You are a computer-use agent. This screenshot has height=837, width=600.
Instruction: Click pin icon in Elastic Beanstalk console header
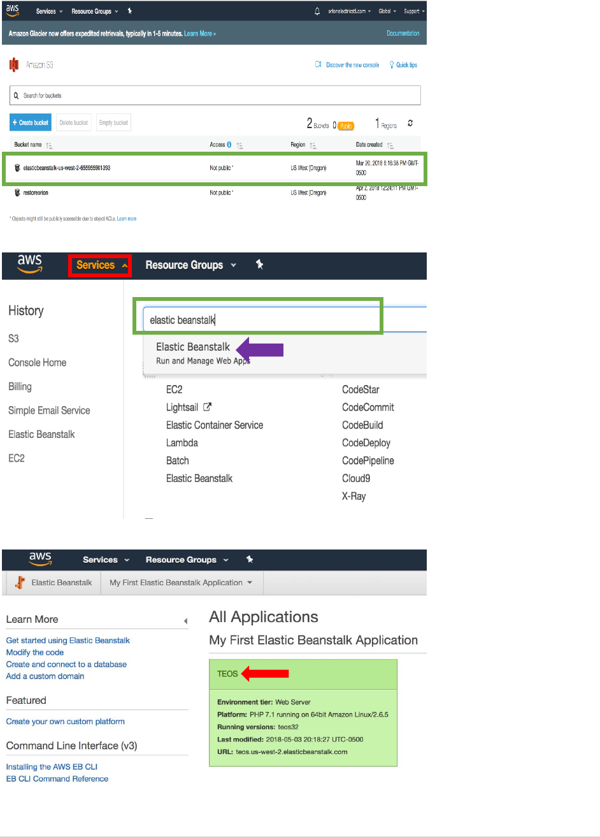tap(250, 560)
